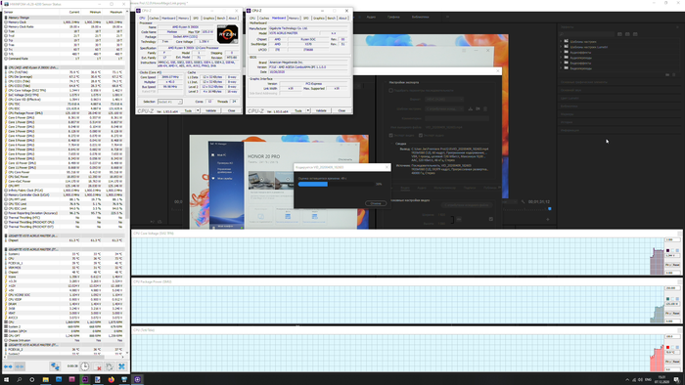Click the HWiNFO network remote-monitoring icon
This screenshot has width=685, height=385.
(55, 366)
